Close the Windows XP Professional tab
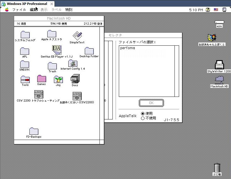The height and width of the screenshot is (179, 231). point(52,4)
